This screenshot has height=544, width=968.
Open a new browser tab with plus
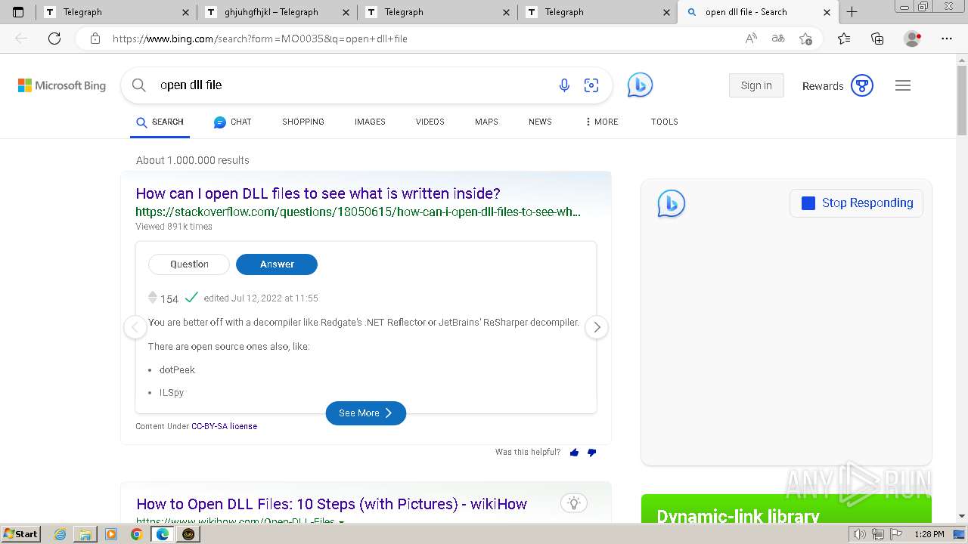pyautogui.click(x=852, y=12)
